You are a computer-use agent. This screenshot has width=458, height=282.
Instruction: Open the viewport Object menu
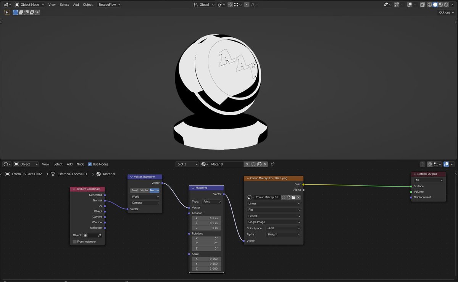click(88, 5)
